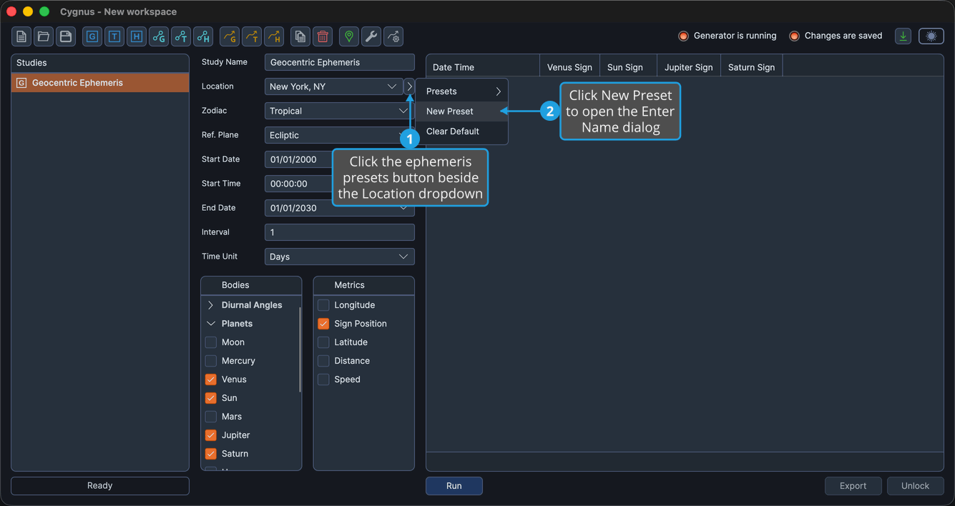Click the orange trend-line G toolbar icon

click(230, 36)
